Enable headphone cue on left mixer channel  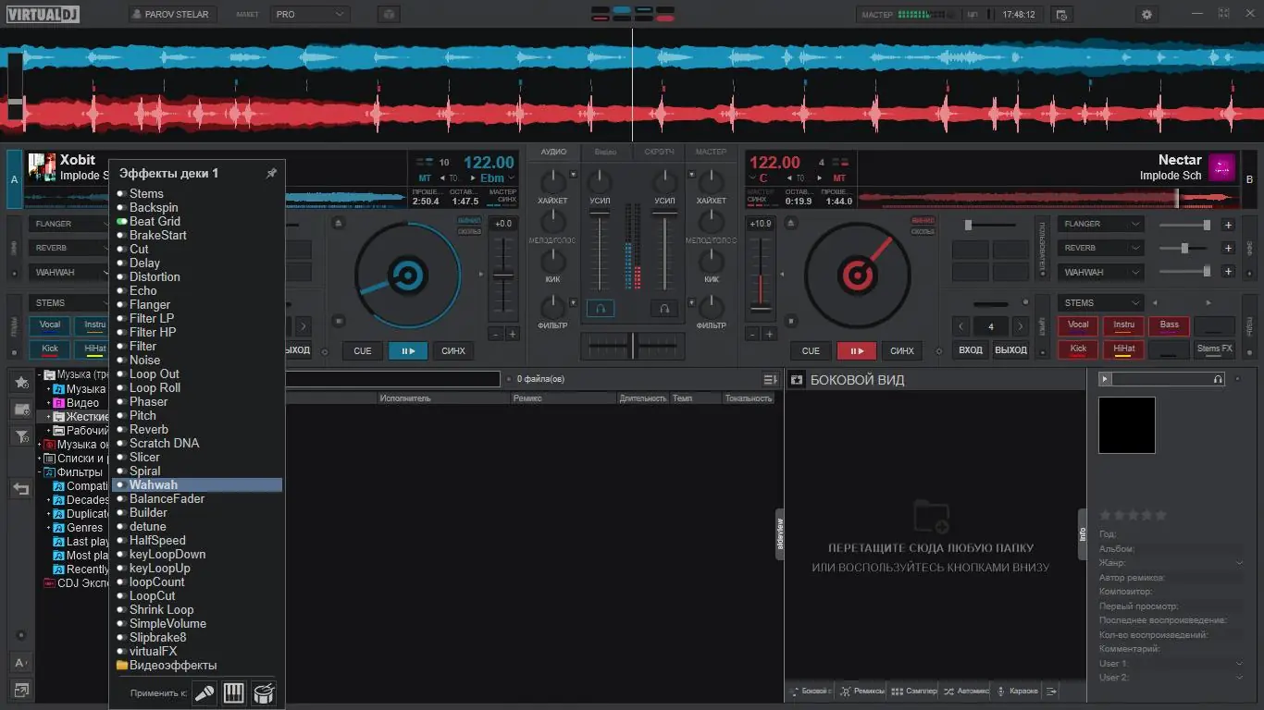(600, 308)
